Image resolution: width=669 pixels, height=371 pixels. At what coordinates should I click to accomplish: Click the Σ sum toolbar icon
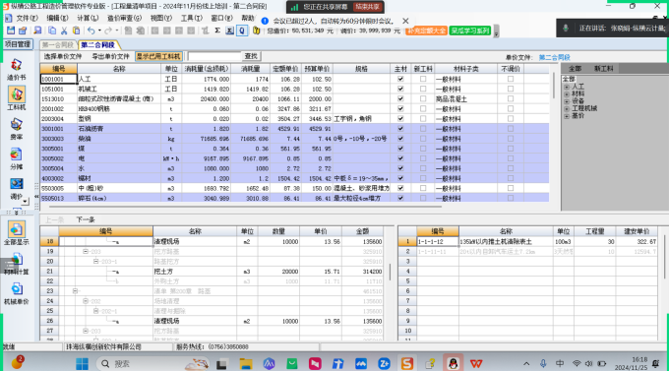[217, 31]
